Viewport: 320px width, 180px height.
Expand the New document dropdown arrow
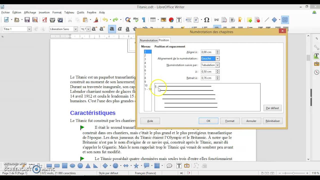point(11,20)
